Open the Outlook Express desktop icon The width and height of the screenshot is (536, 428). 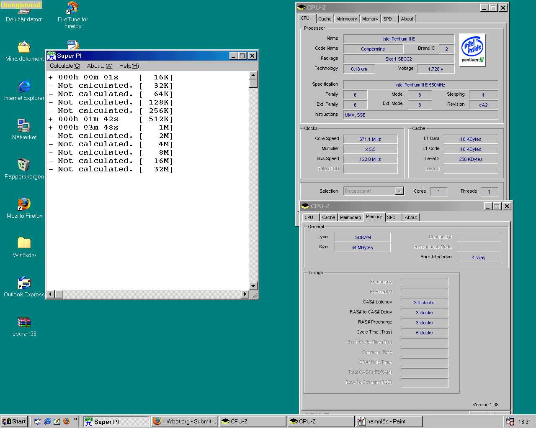point(24,283)
